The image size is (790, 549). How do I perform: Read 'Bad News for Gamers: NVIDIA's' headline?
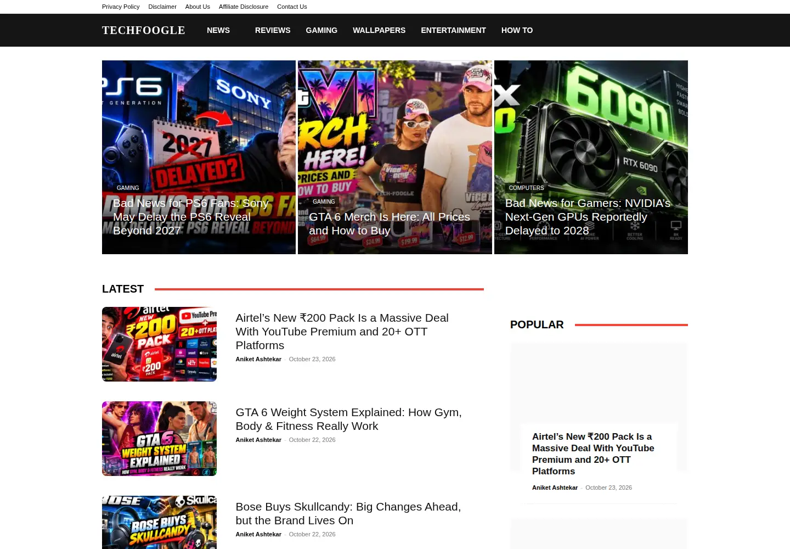588,217
